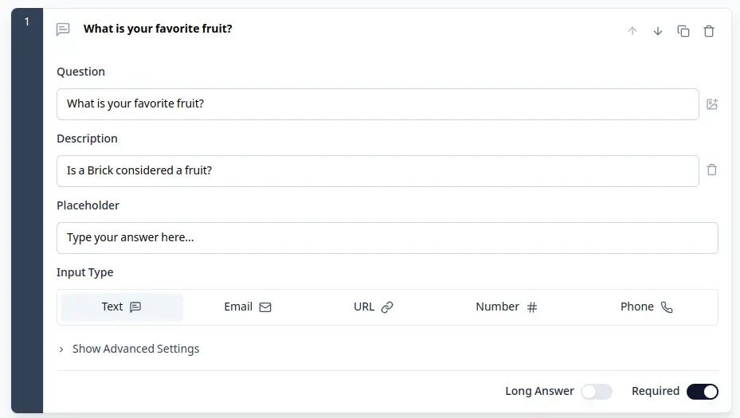This screenshot has width=740, height=418.
Task: Move question down with arrow icon
Action: [658, 31]
